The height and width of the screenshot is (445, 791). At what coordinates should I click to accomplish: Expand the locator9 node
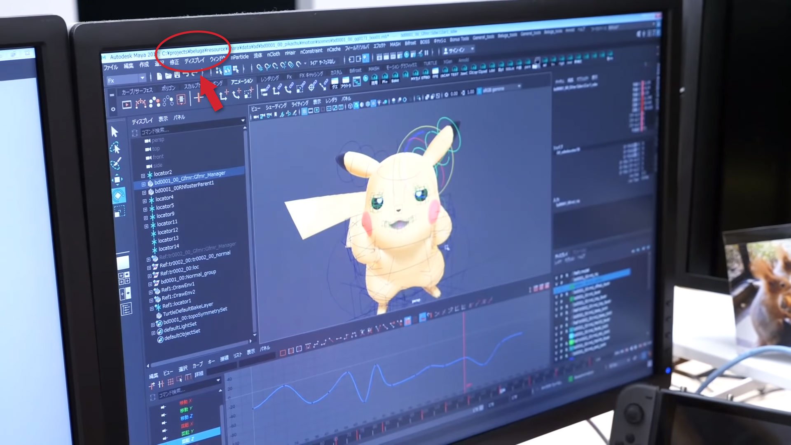pyautogui.click(x=145, y=218)
